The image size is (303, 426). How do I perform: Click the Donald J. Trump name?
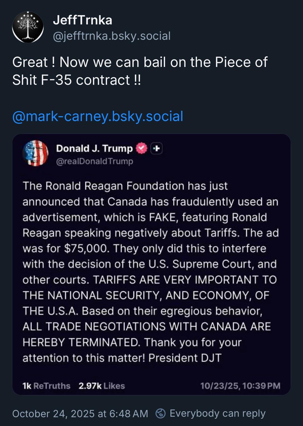(x=94, y=148)
